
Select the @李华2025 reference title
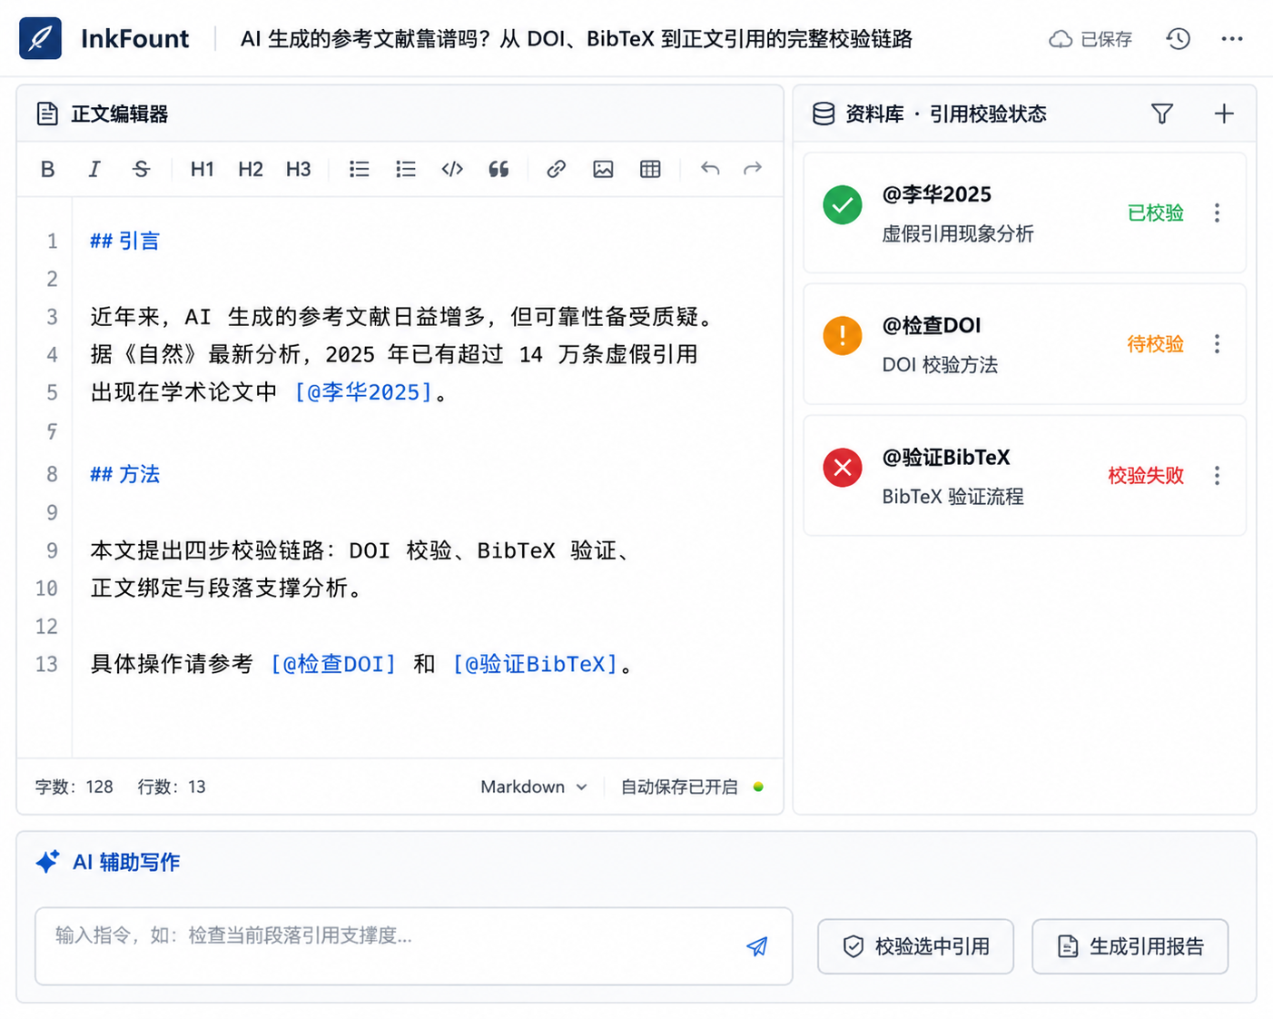[936, 194]
